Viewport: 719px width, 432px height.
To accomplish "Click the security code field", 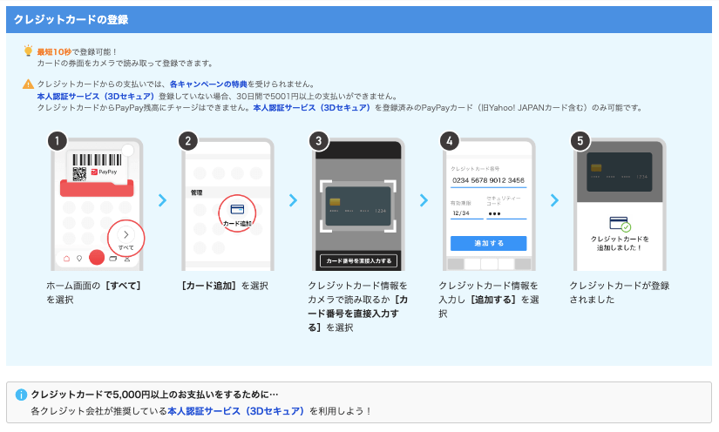I will [x=505, y=213].
